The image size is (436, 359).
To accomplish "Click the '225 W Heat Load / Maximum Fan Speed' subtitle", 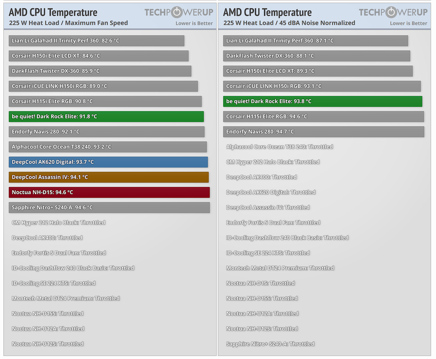I will 68,23.
